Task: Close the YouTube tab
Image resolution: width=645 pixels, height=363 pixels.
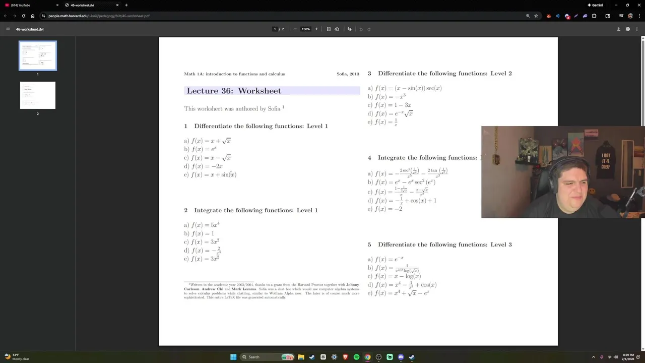Action: pos(57,5)
